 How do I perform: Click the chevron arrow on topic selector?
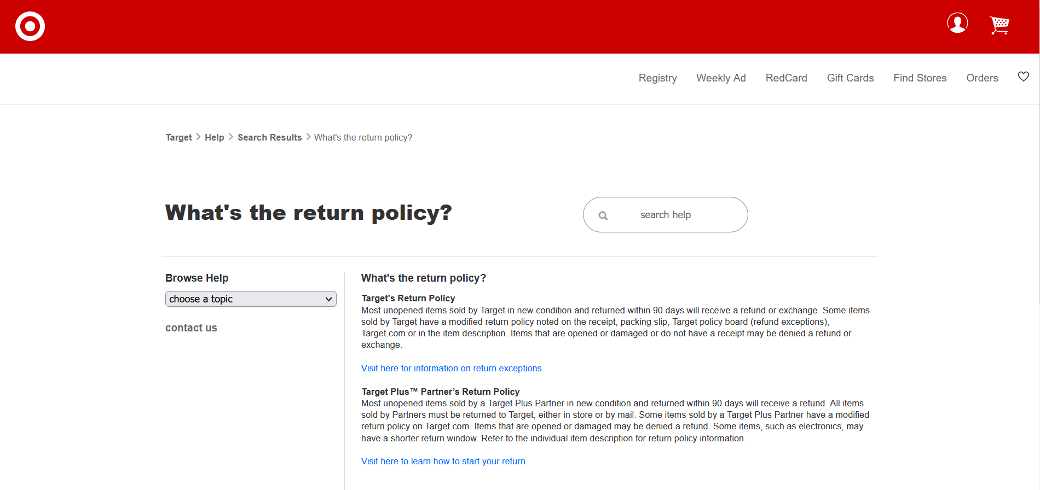(x=328, y=299)
